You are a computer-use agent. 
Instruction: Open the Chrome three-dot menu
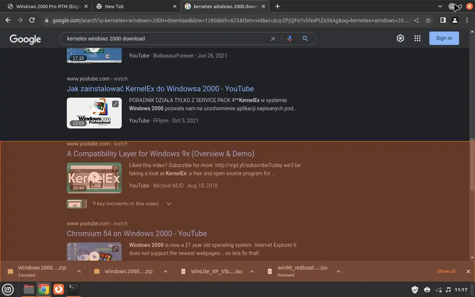click(467, 20)
